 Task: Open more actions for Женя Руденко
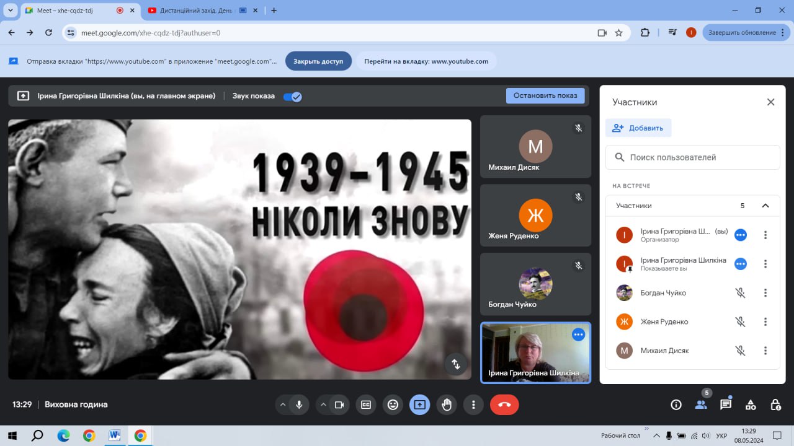click(765, 321)
